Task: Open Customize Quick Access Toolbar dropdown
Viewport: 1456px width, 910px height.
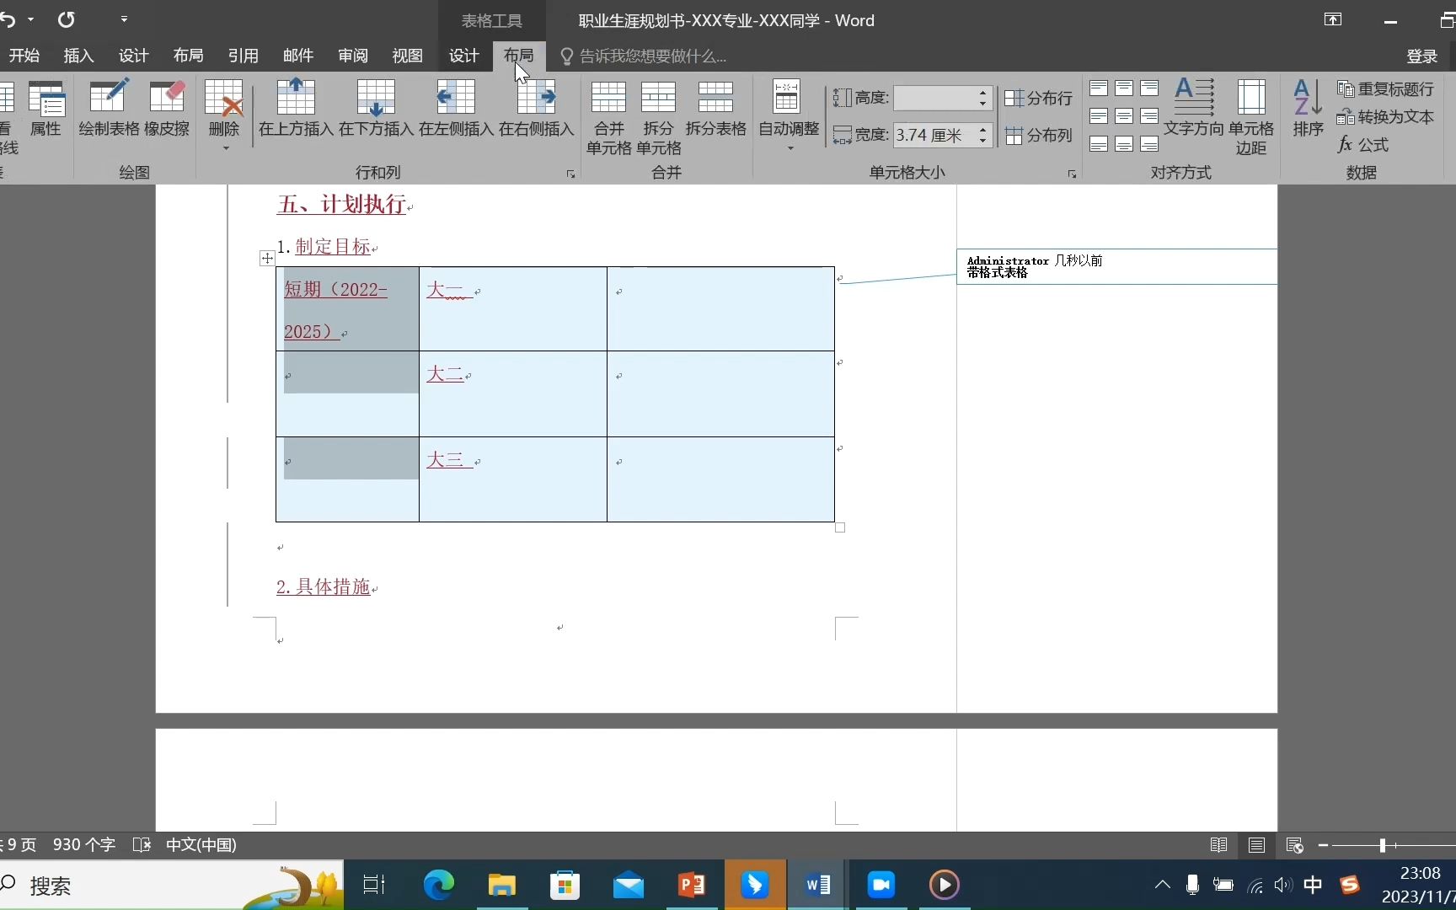Action: [x=124, y=19]
